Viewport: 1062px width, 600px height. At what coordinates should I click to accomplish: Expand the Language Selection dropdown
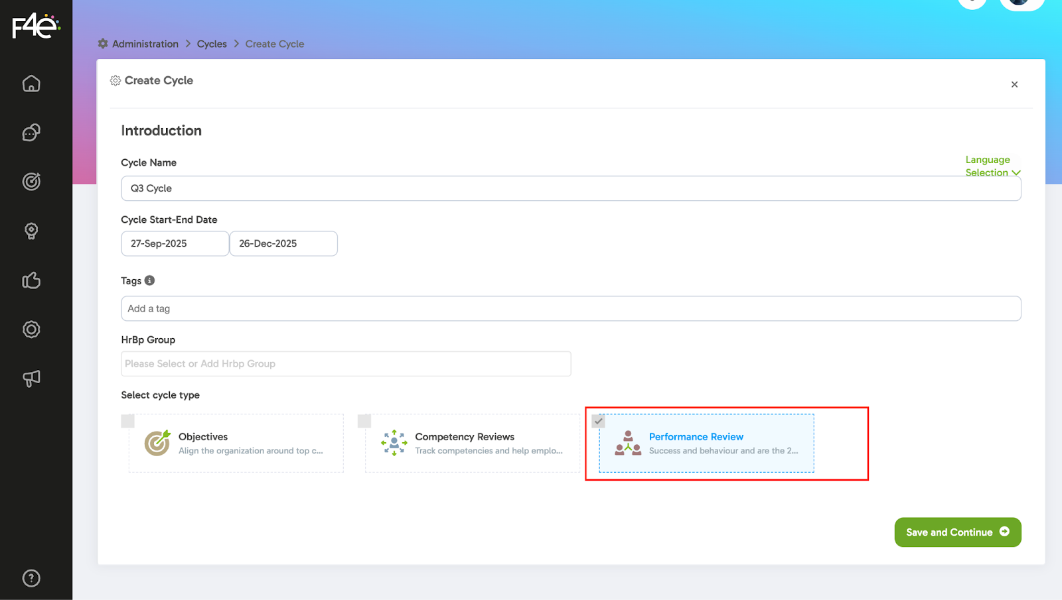(x=992, y=166)
